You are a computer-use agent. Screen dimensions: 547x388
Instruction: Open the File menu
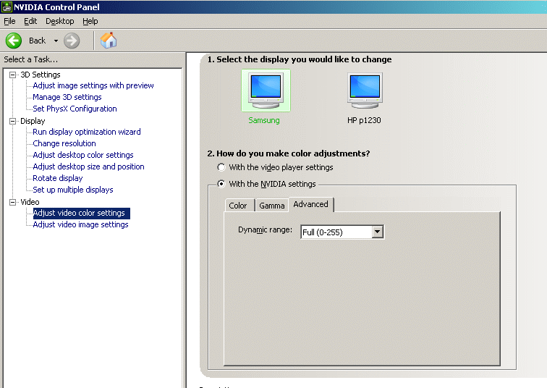9,21
